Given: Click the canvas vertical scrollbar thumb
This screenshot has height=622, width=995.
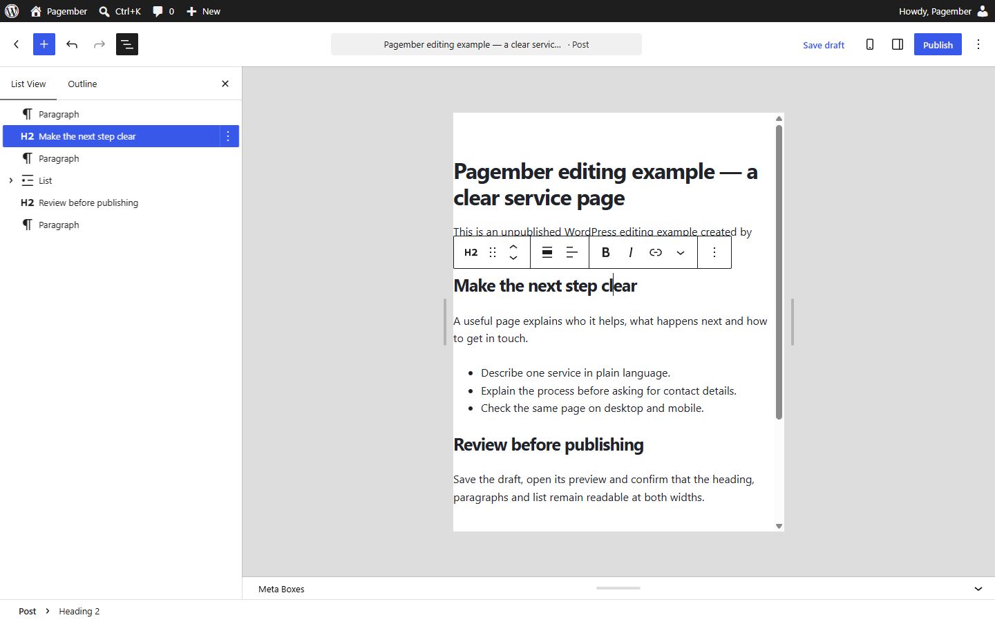Looking at the screenshot, I should tap(779, 272).
